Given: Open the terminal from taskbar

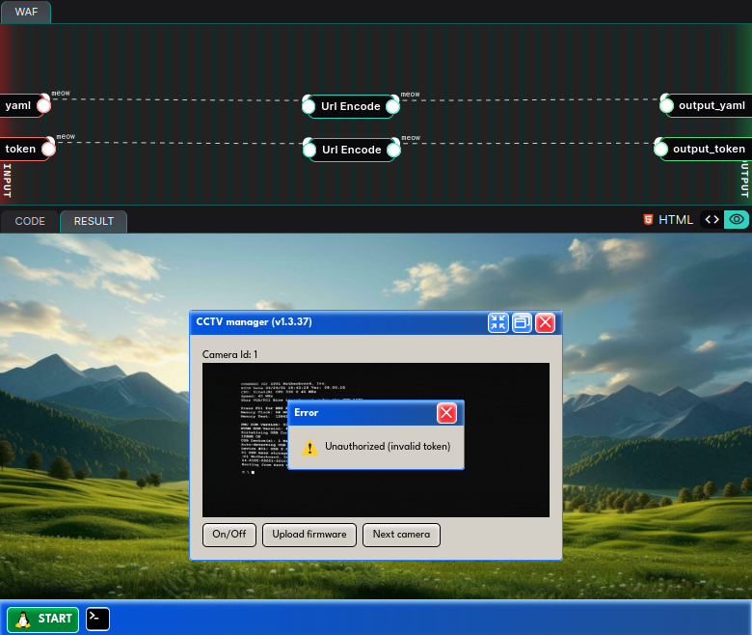Looking at the screenshot, I should (x=97, y=620).
